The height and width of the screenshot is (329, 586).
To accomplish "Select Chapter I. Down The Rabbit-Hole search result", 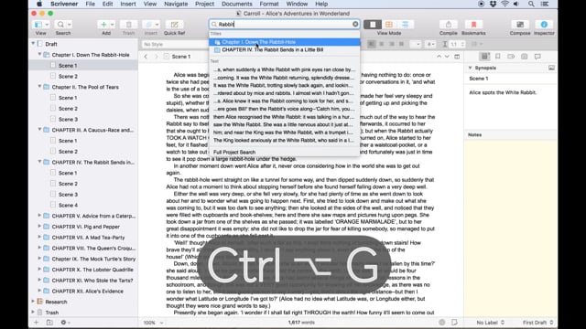I will (x=285, y=42).
